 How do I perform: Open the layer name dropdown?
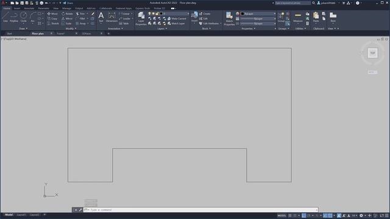tap(188, 13)
